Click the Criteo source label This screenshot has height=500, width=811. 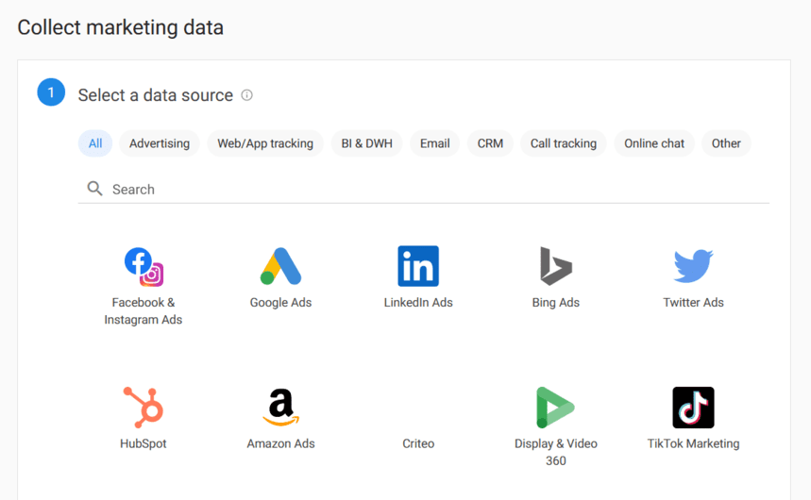pos(418,443)
